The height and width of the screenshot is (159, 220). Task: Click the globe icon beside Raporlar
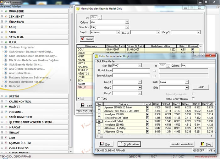tap(6, 86)
